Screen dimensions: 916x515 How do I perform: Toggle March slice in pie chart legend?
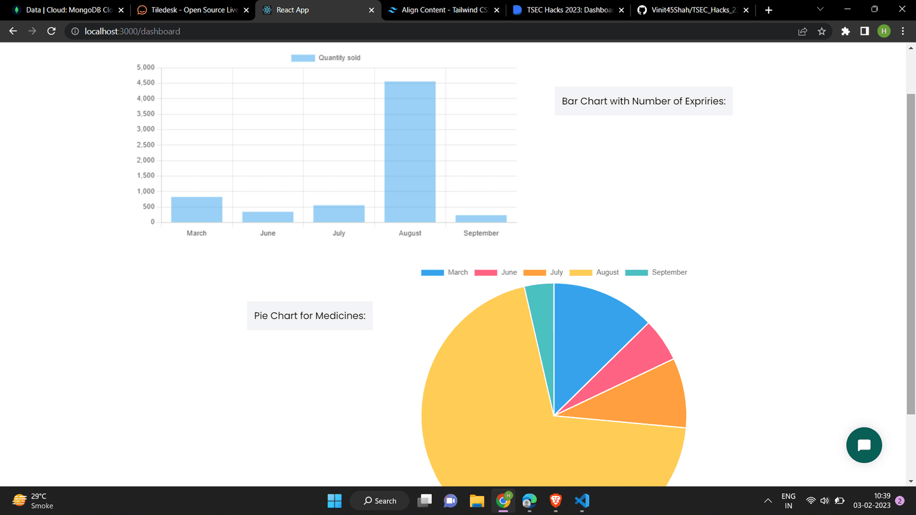coord(444,272)
